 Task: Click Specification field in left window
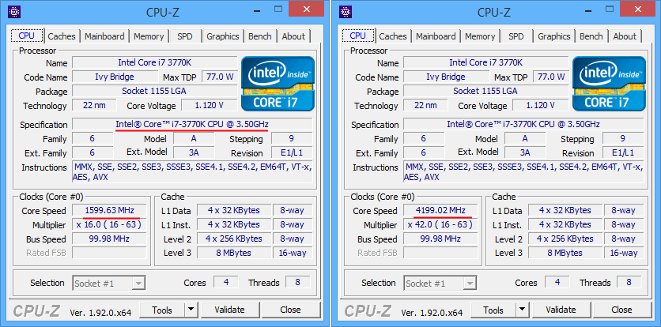click(192, 125)
